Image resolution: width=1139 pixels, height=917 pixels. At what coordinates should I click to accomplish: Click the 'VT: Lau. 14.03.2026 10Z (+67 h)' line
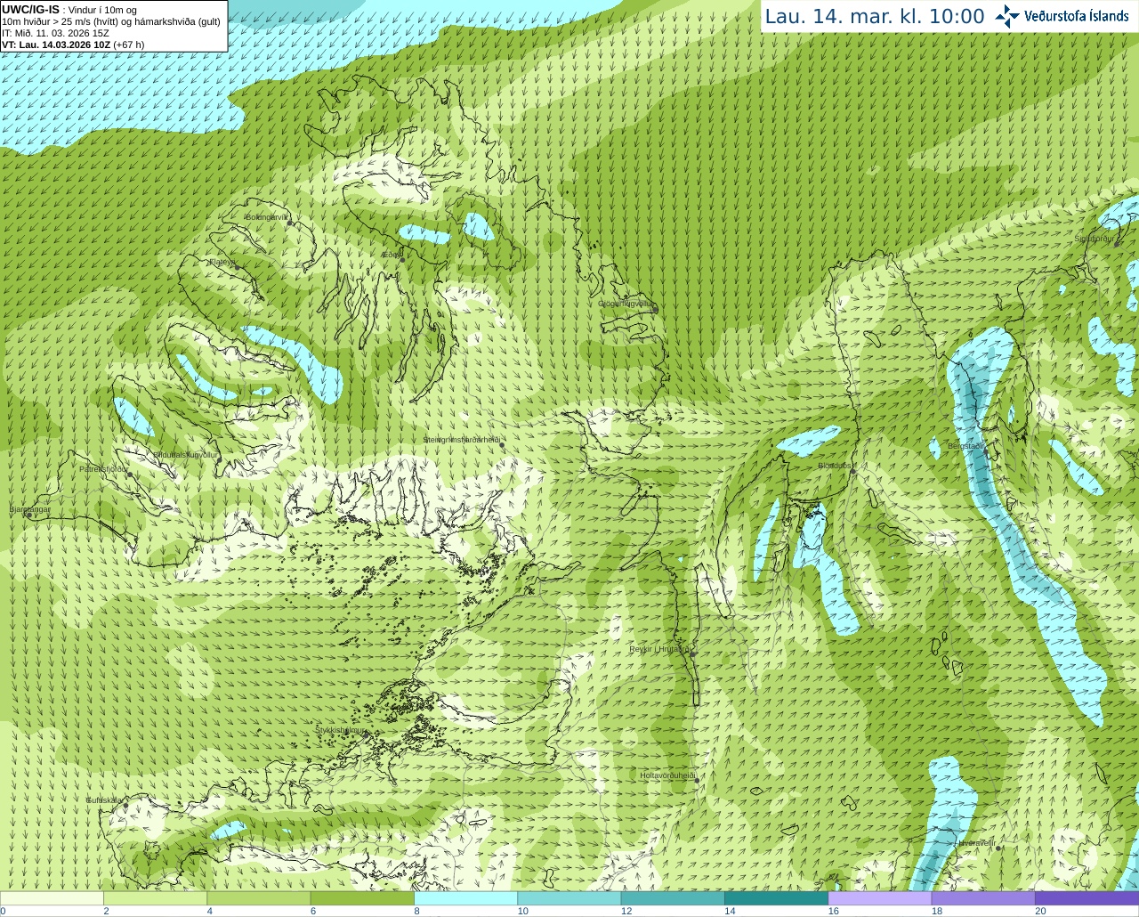(73, 45)
